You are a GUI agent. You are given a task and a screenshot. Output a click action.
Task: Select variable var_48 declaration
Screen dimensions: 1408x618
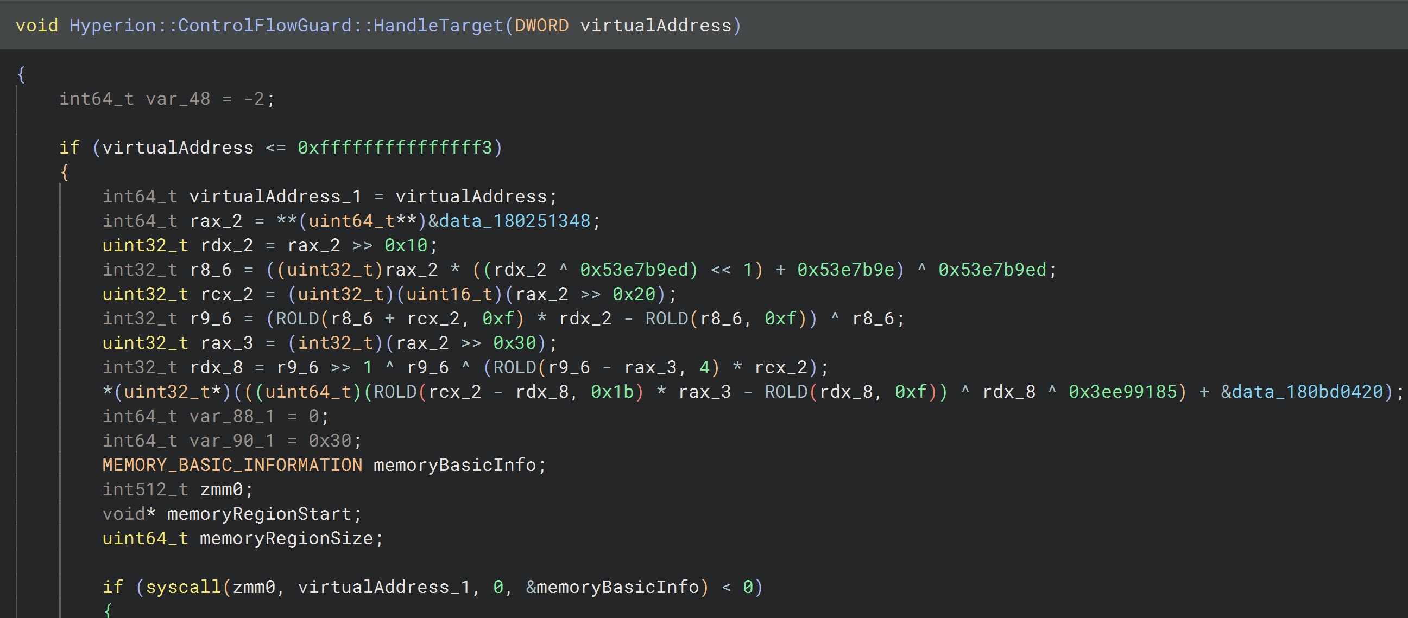178,99
